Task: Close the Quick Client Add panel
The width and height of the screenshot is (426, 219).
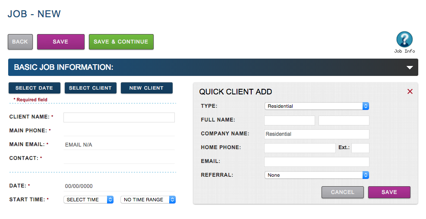Action: click(410, 91)
